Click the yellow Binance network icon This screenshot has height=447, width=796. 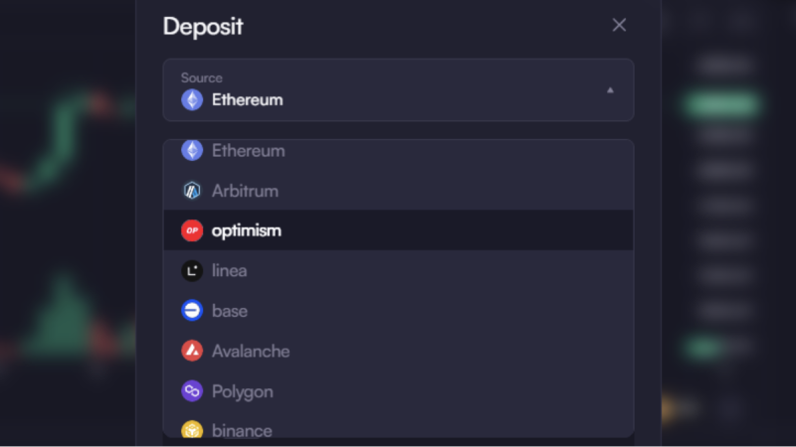(x=192, y=430)
